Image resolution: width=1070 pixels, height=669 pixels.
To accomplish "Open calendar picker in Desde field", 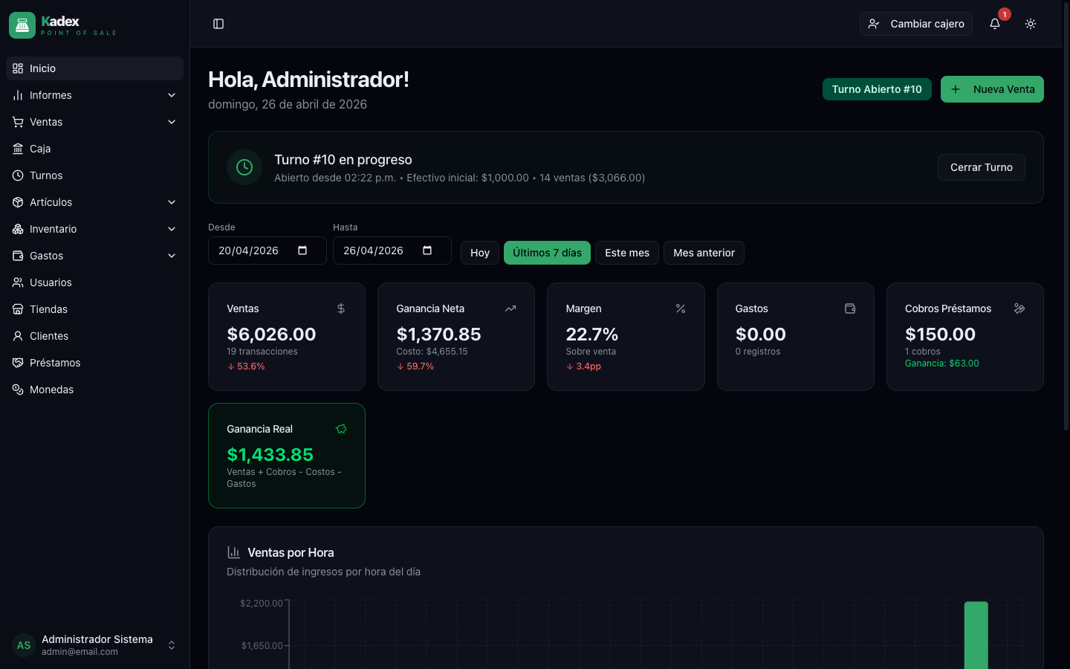I will pyautogui.click(x=302, y=251).
